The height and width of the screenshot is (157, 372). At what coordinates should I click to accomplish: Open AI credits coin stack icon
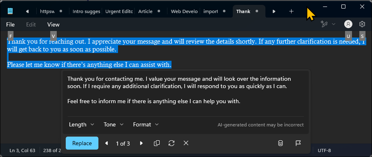pos(281,143)
